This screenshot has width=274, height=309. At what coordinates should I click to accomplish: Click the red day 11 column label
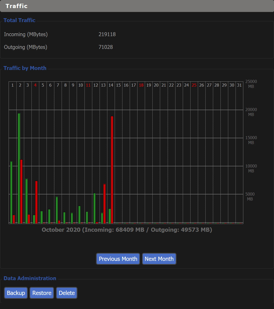pyautogui.click(x=88, y=85)
